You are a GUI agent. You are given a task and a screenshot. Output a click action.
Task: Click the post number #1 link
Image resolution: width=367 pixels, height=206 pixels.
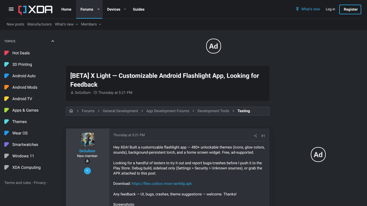click(x=263, y=136)
